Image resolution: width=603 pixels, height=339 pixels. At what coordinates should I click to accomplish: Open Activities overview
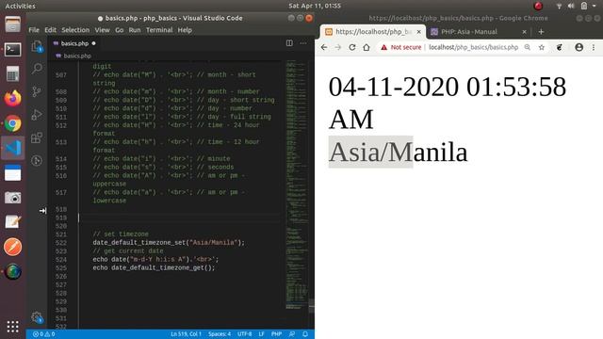[20, 6]
